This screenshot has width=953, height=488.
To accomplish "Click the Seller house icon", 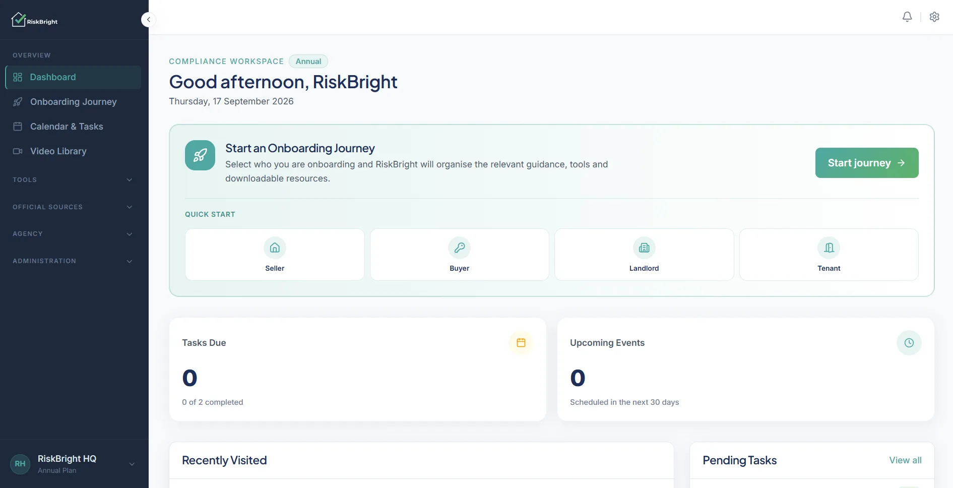I will tap(275, 248).
